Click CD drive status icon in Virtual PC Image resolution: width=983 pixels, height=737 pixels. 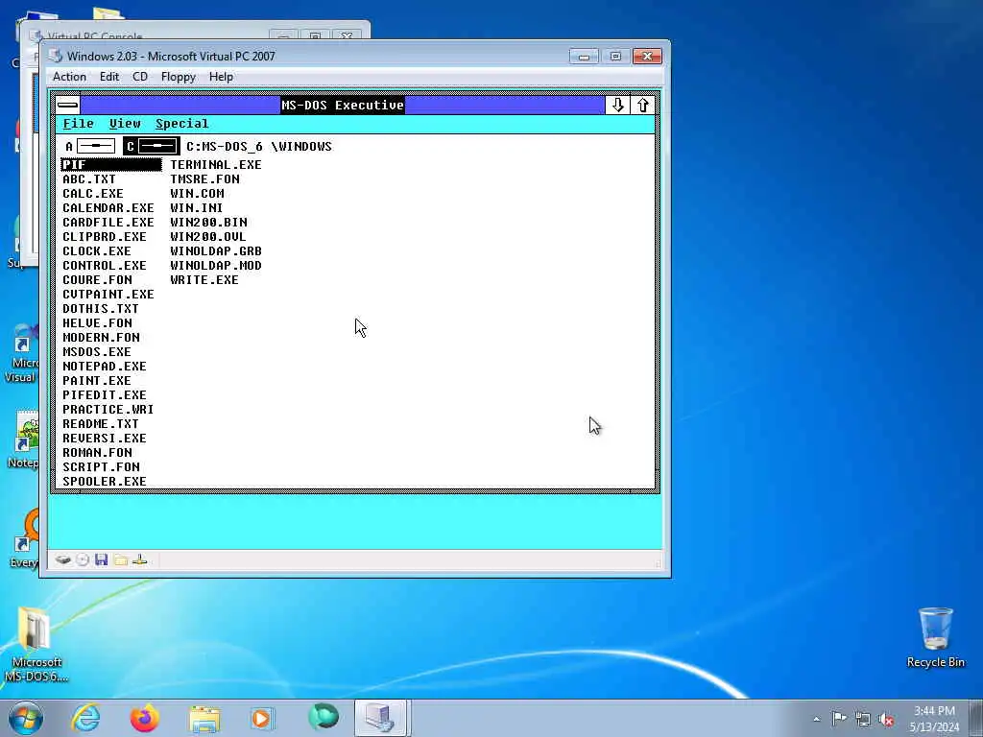[x=83, y=559]
